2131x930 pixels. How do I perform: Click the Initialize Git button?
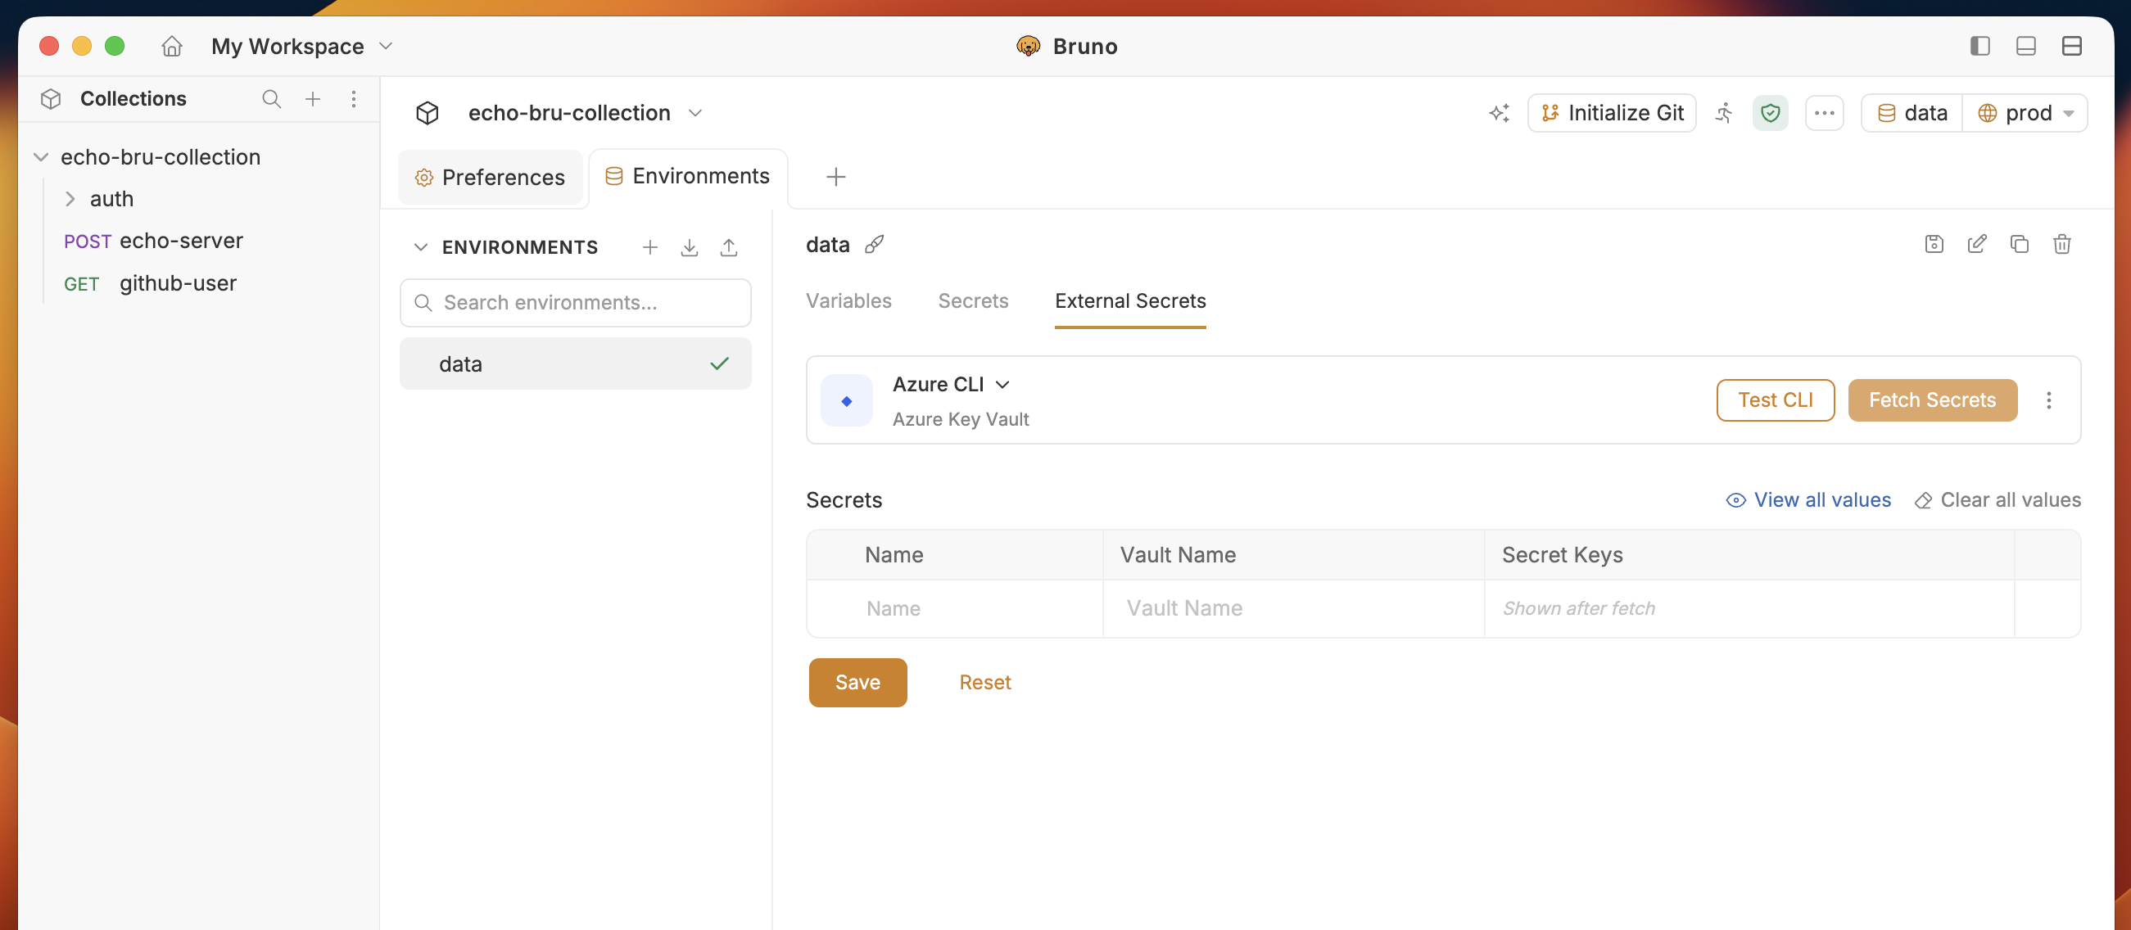click(x=1612, y=113)
